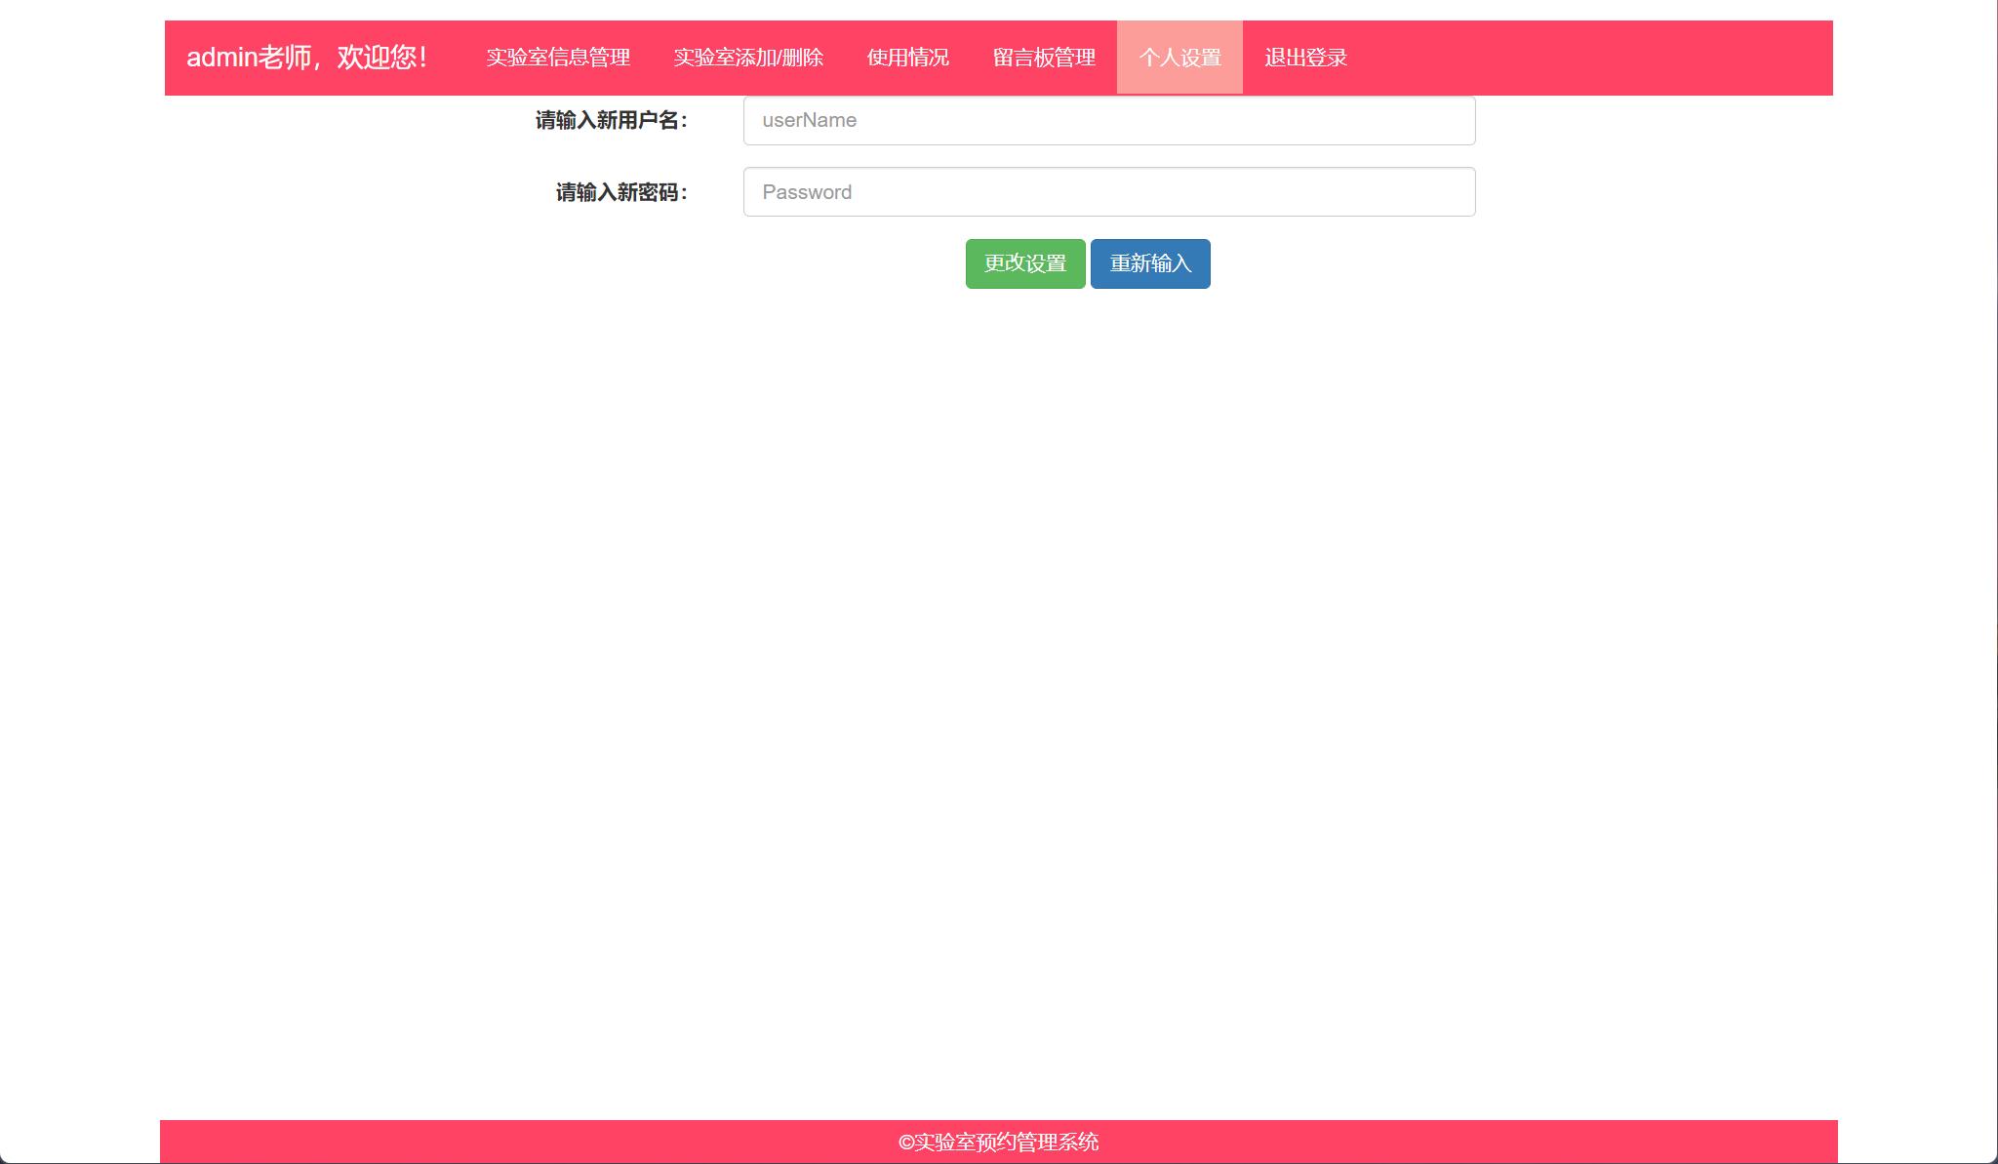This screenshot has height=1164, width=1998.
Task: Focus the new password text box
Action: coord(1108,191)
